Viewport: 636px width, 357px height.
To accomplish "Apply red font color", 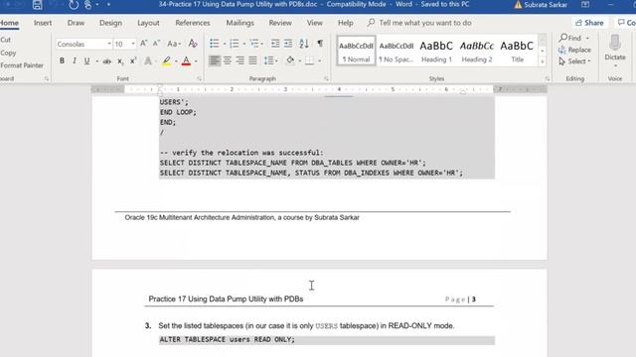I will click(186, 61).
